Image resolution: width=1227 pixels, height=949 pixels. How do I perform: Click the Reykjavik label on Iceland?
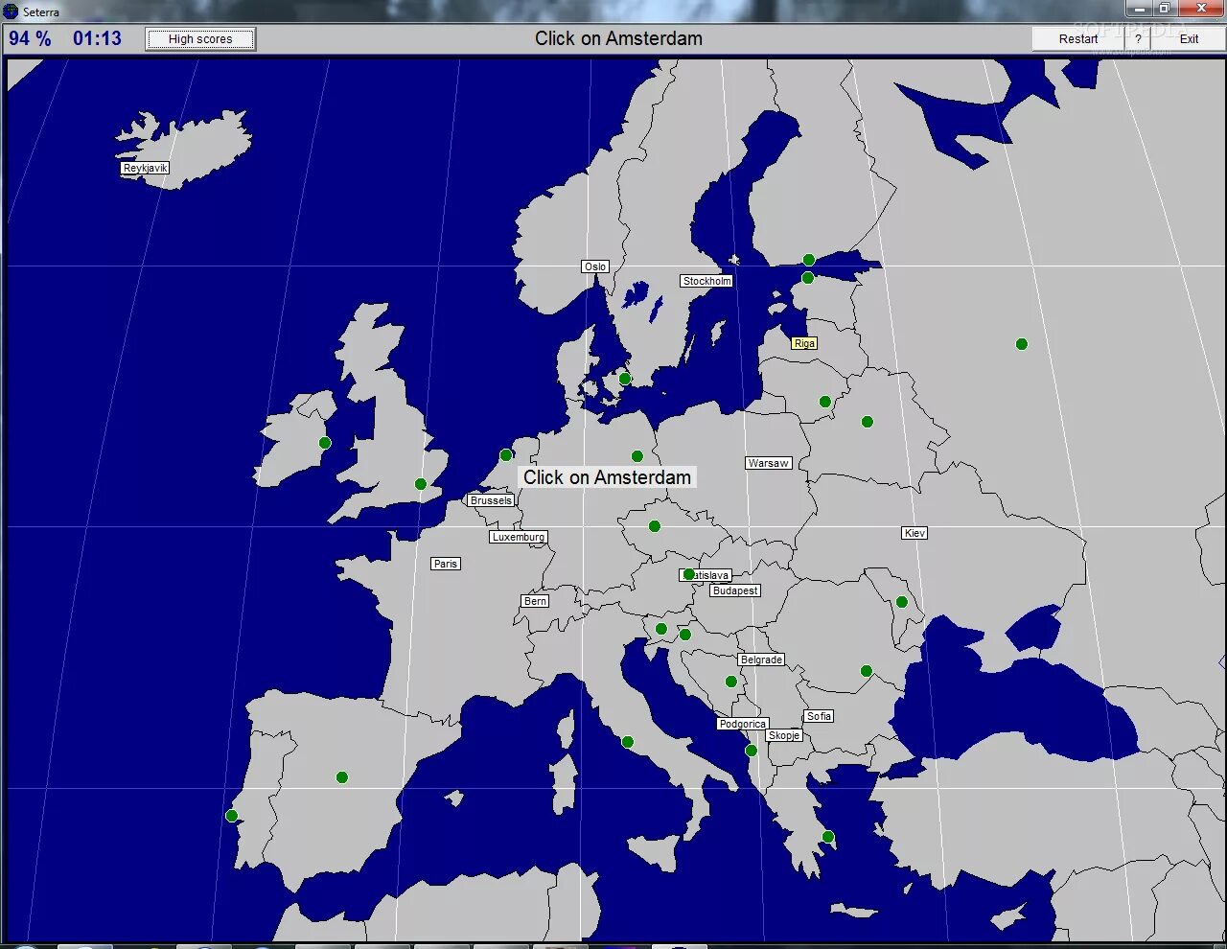(x=146, y=168)
